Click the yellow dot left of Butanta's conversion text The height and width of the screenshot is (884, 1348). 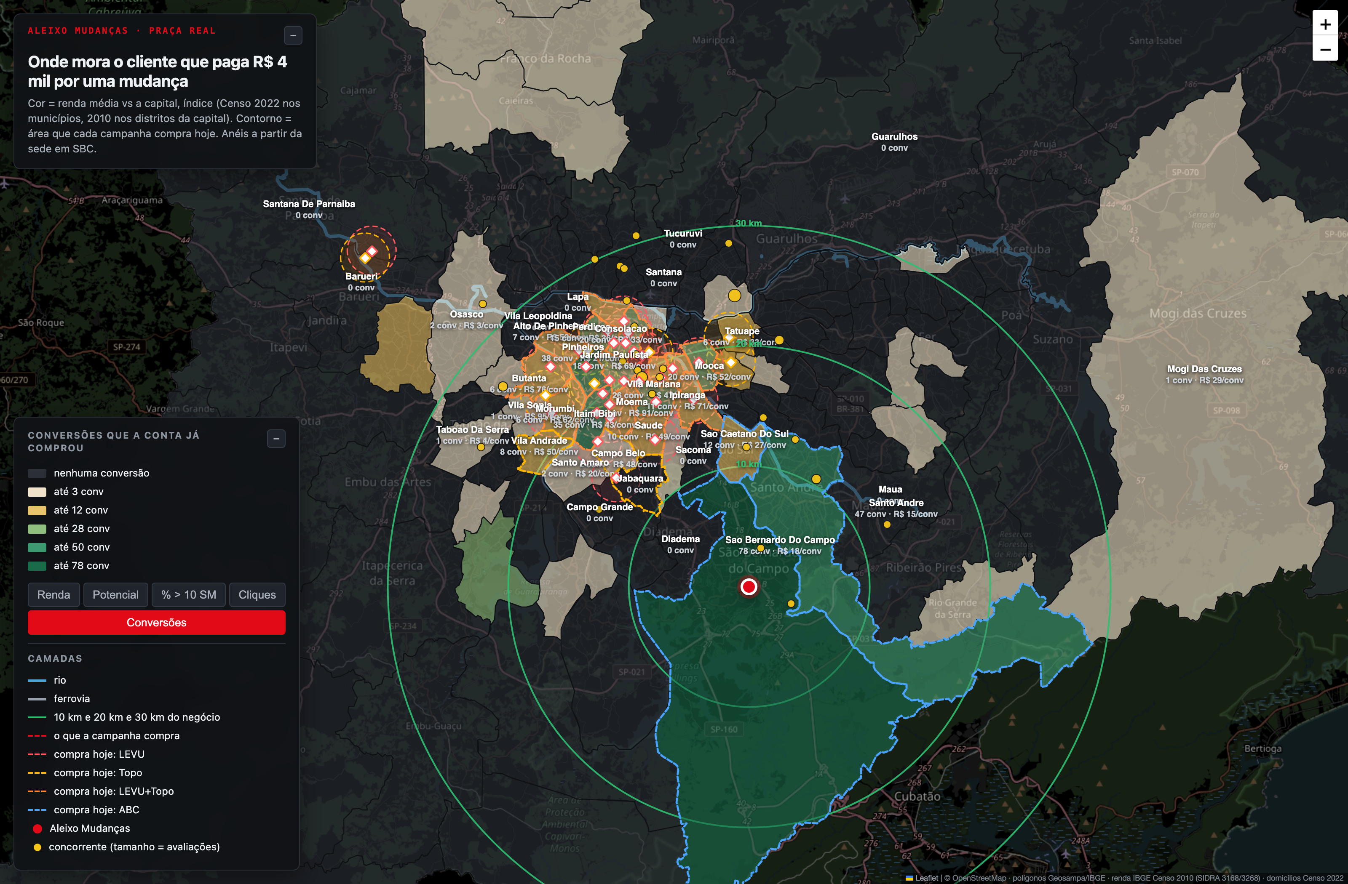[503, 386]
